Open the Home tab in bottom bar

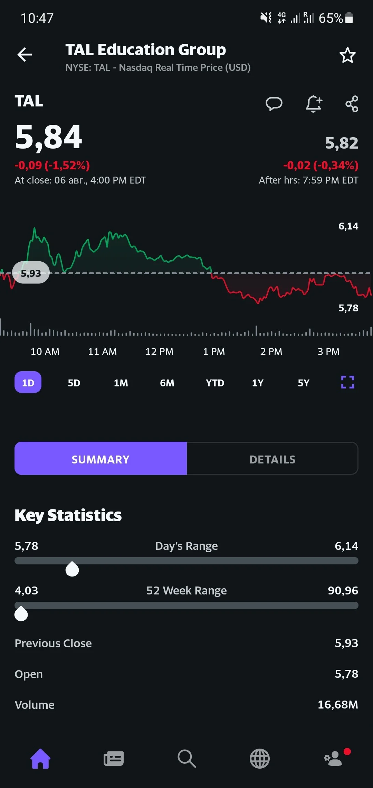(40, 759)
